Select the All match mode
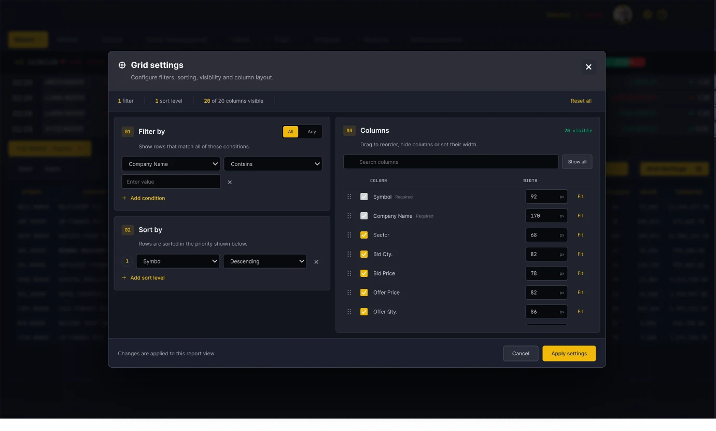The image size is (716, 431). coord(290,132)
